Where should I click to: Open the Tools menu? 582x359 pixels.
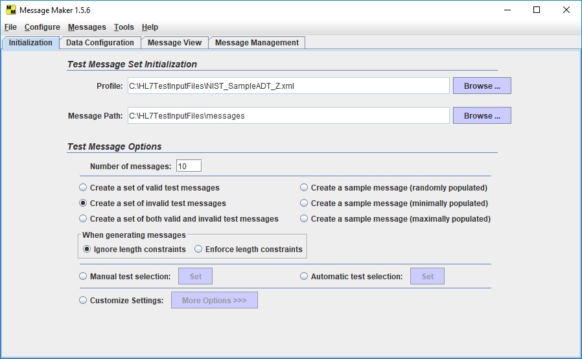pos(124,27)
